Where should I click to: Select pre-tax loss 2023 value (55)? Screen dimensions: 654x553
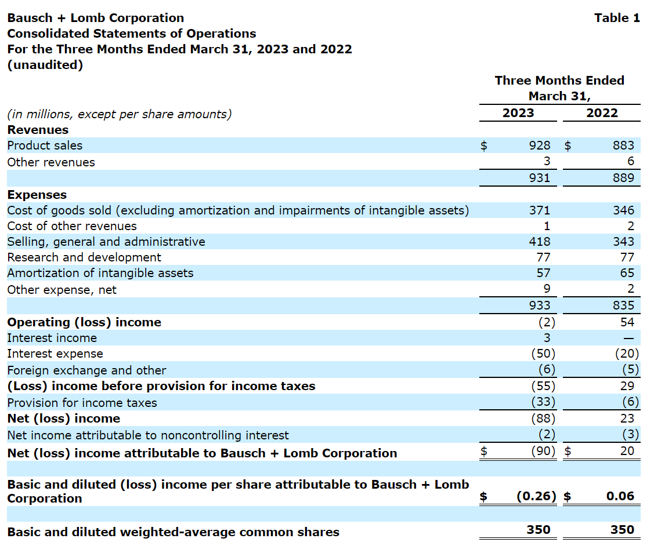click(x=544, y=386)
